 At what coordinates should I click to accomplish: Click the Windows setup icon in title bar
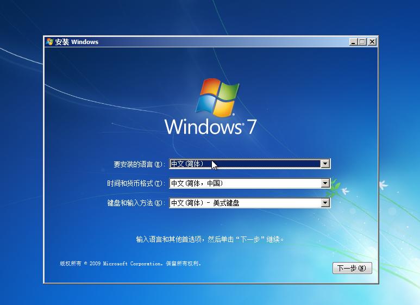pos(49,41)
